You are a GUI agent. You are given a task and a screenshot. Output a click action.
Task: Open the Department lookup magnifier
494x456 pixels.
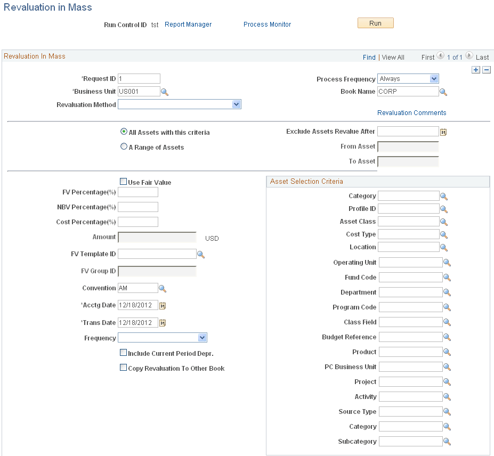[x=447, y=292]
